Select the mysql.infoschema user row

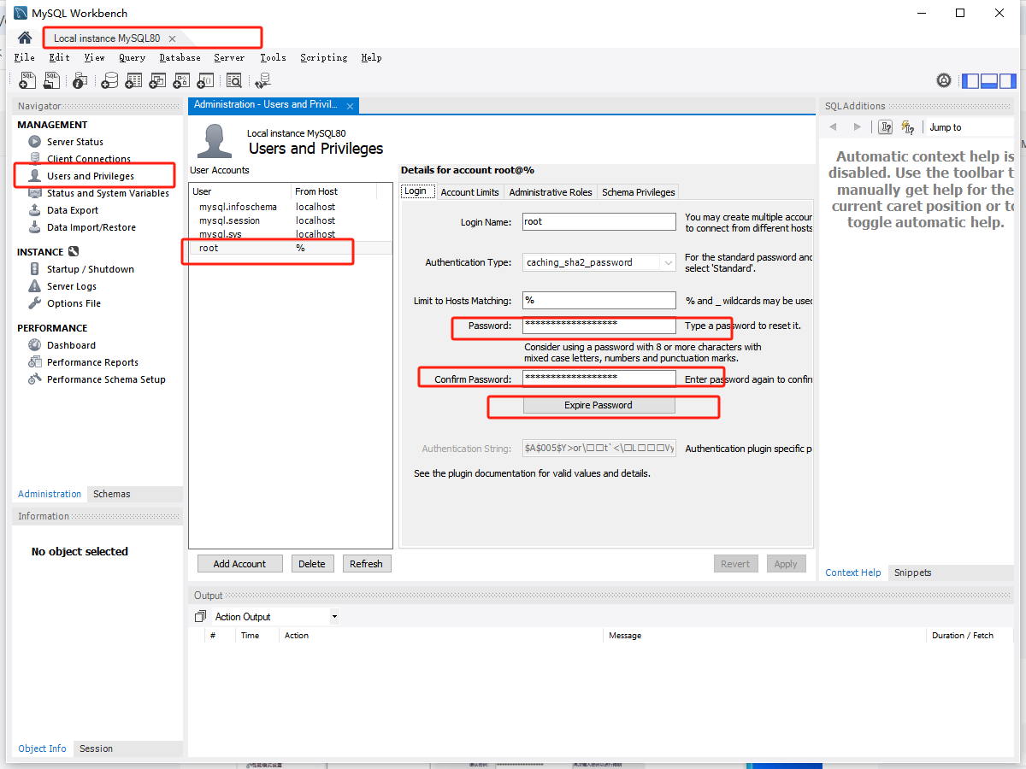[291, 207]
